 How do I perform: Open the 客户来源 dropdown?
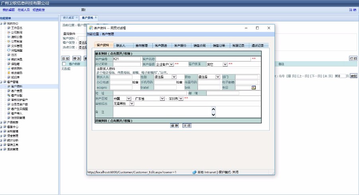225,64
